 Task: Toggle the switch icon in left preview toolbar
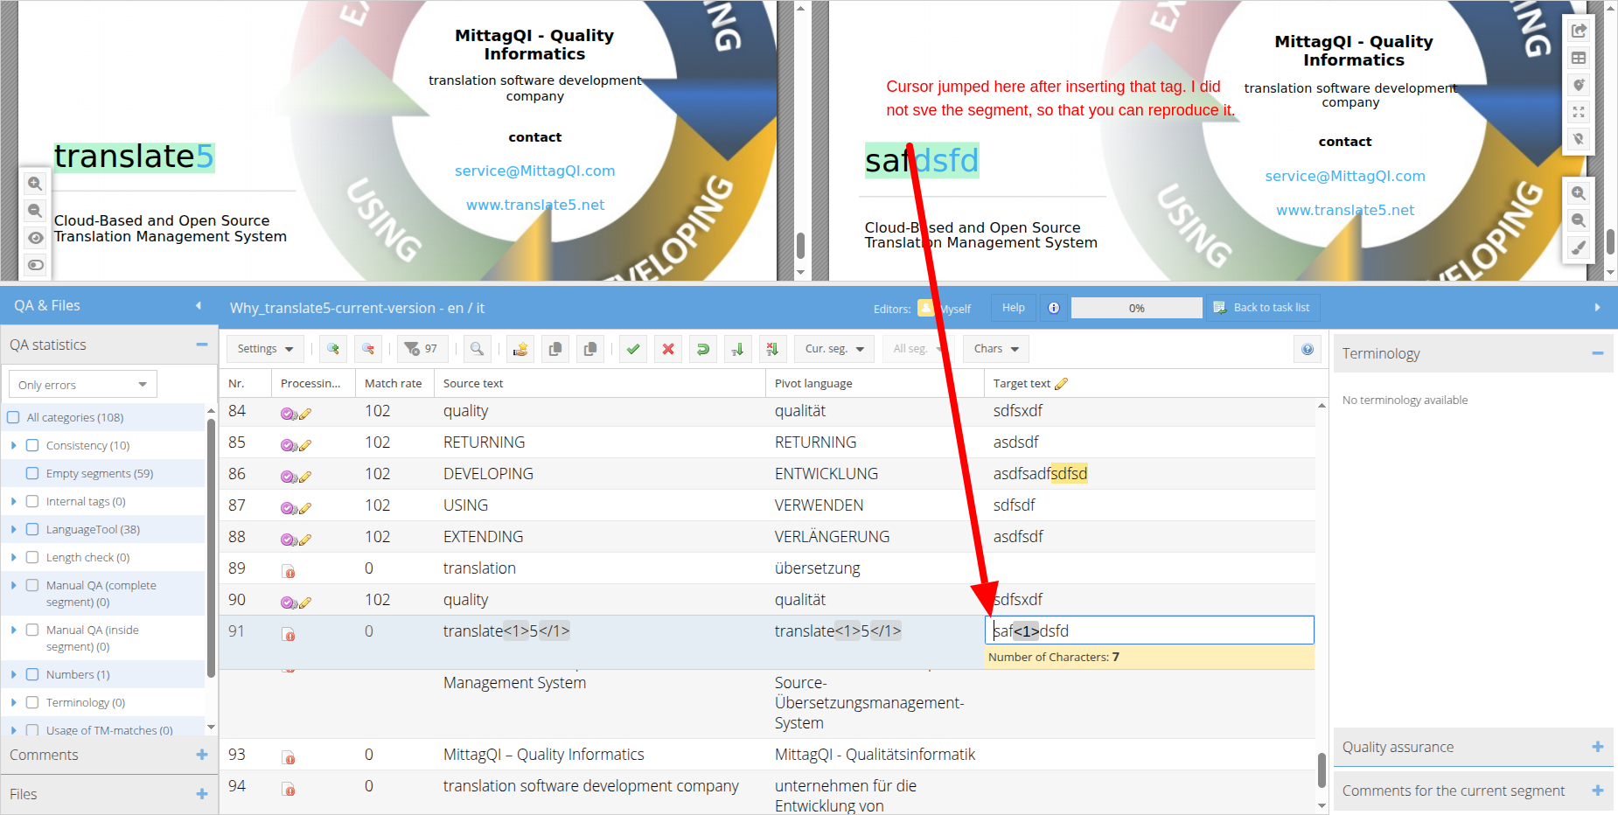35,265
